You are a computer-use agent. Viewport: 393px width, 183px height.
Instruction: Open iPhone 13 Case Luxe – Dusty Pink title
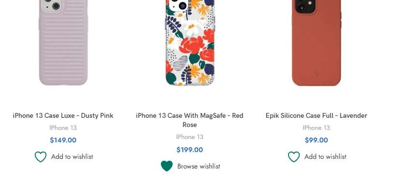(63, 116)
